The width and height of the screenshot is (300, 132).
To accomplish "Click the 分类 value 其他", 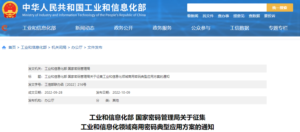I will pos(115,101).
